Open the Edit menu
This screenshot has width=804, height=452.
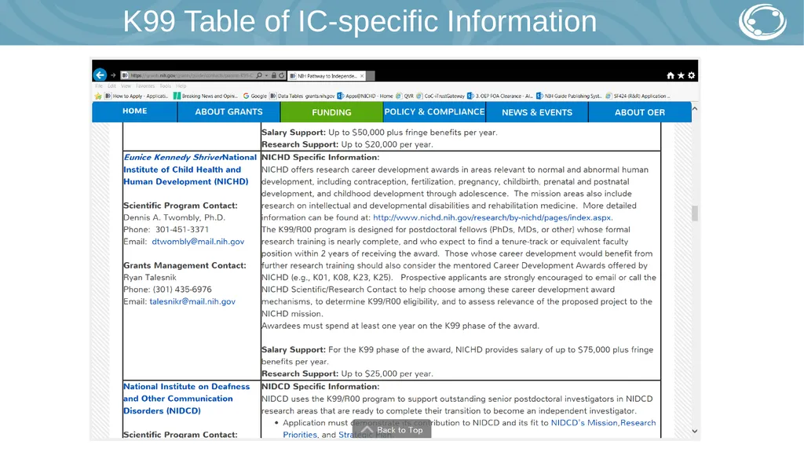click(111, 86)
